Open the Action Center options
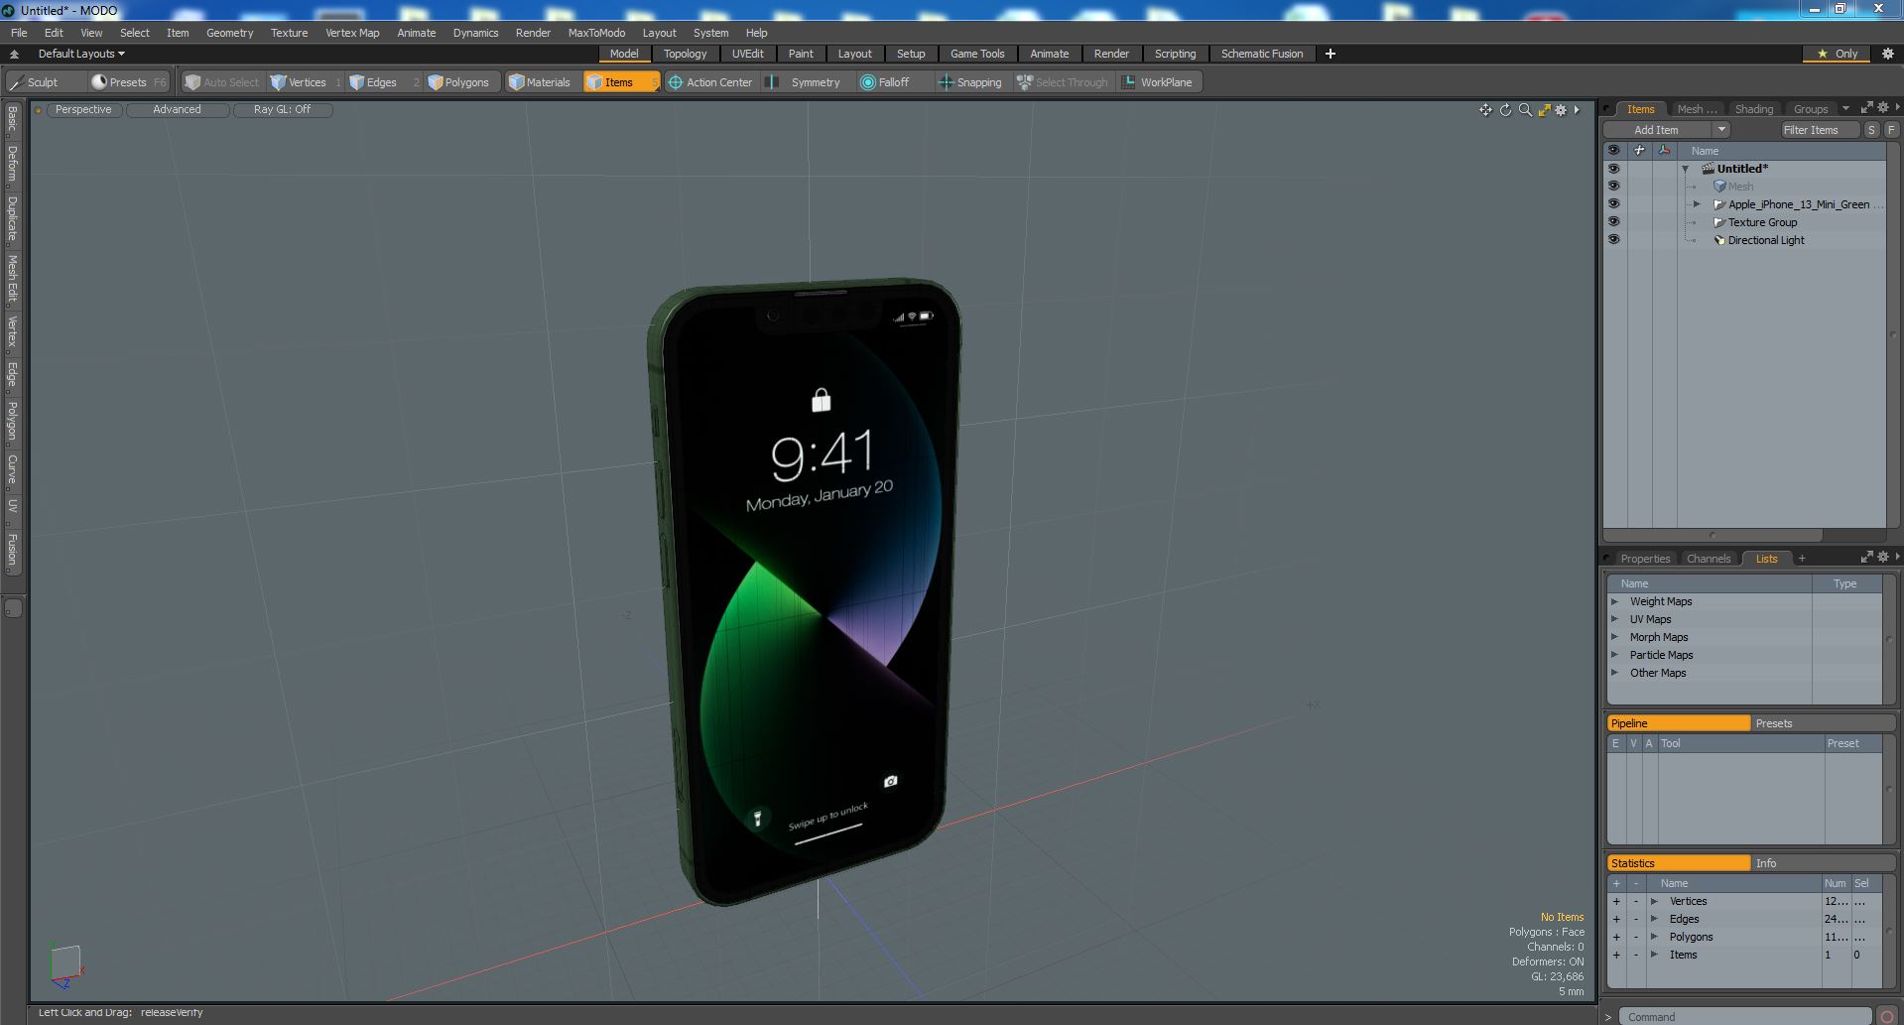The width and height of the screenshot is (1904, 1025). click(710, 82)
